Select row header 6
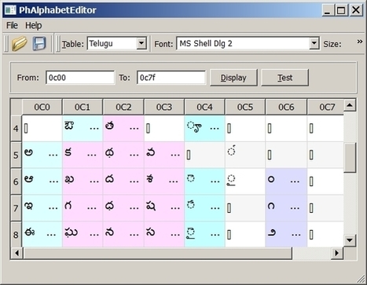Viewport: 367px width, 285px height. click(16, 181)
